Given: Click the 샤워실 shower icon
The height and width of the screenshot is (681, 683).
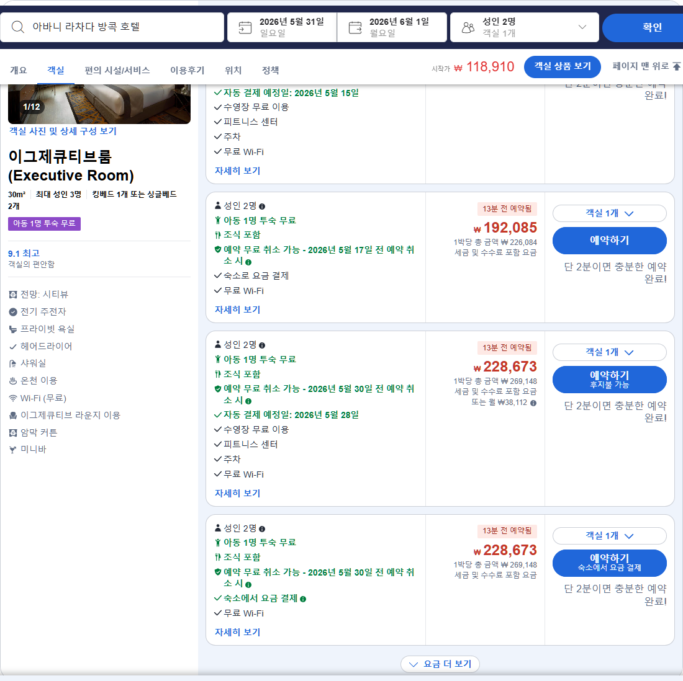Looking at the screenshot, I should pos(13,363).
